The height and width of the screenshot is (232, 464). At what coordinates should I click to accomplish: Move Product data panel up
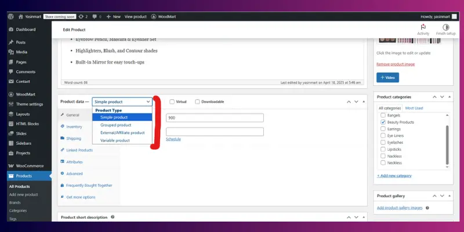click(x=349, y=101)
